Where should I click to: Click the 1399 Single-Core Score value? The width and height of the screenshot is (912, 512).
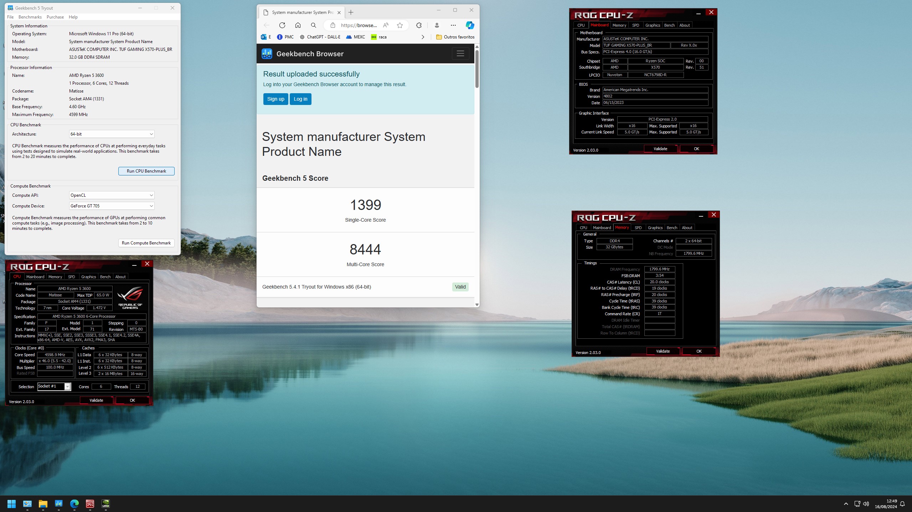pyautogui.click(x=365, y=205)
